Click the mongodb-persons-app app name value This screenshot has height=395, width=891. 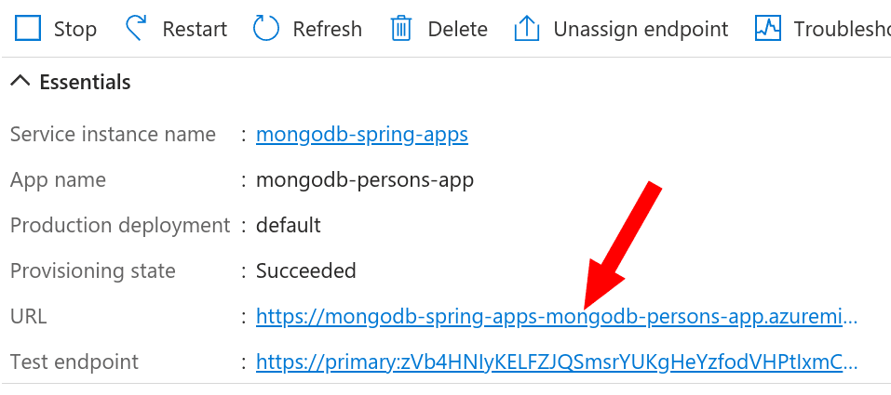coord(365,180)
